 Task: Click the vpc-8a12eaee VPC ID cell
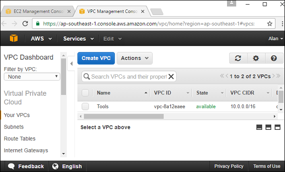coord(170,107)
